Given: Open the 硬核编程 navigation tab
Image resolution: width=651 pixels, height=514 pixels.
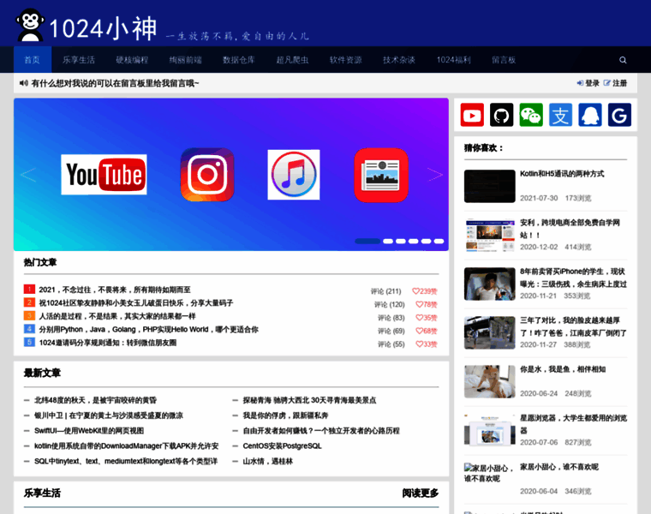Looking at the screenshot, I should point(132,60).
